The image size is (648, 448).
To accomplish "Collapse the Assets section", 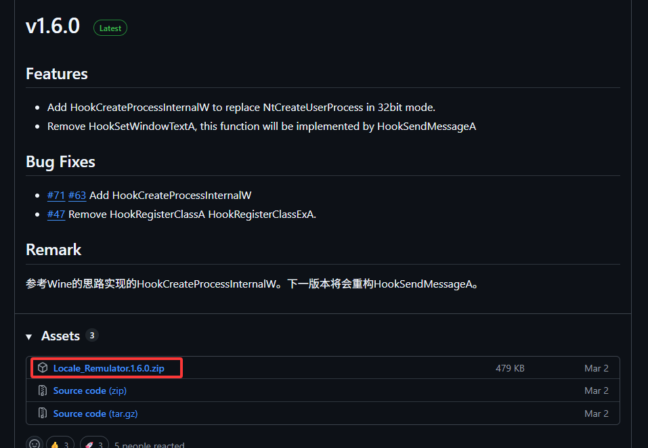I will point(28,336).
